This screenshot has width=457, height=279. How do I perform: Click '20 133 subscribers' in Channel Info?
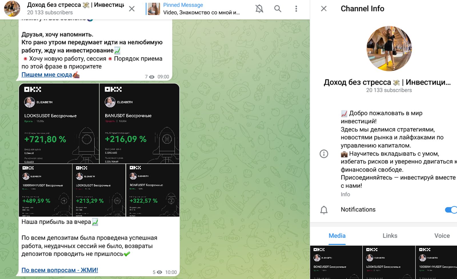click(389, 90)
